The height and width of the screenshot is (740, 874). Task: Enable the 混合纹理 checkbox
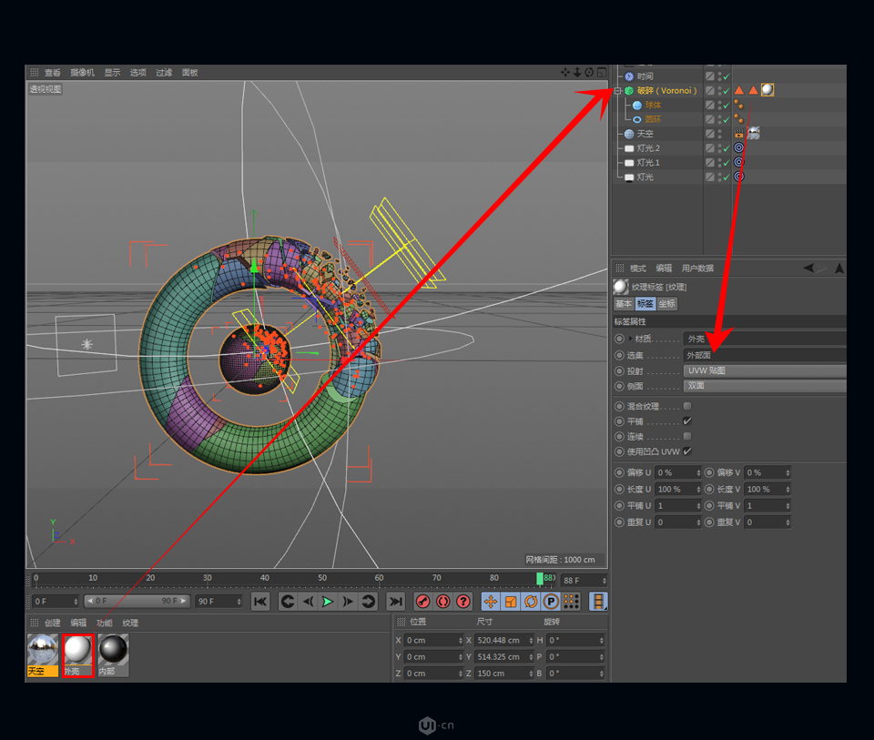(x=687, y=406)
